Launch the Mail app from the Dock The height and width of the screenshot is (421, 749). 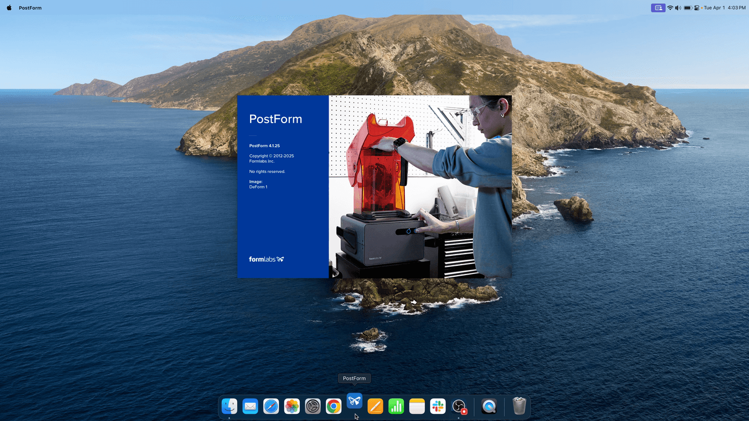[x=250, y=407]
